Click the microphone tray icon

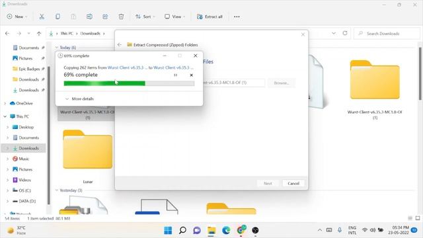click(x=339, y=230)
